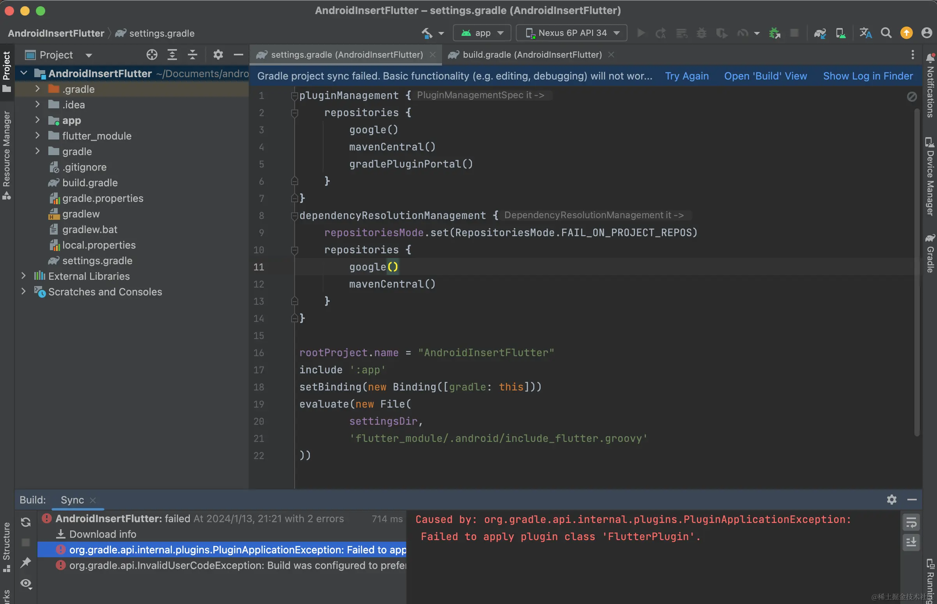Click the Make Project hammer icon

tap(427, 34)
